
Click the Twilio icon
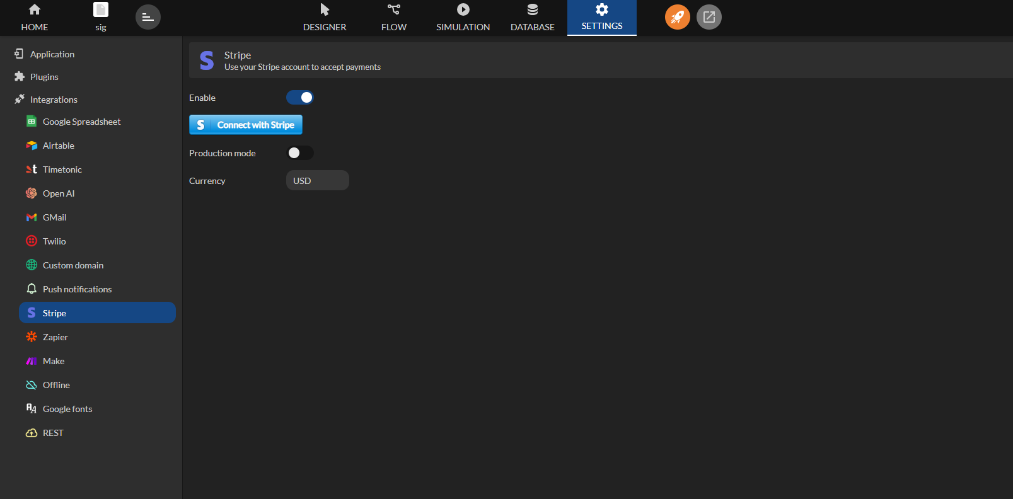click(32, 241)
